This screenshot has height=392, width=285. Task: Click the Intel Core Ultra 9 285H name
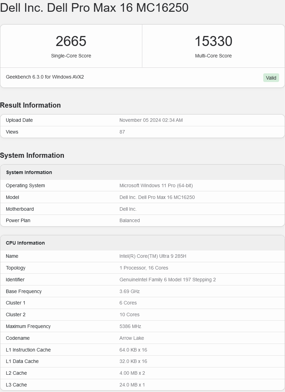[153, 256]
